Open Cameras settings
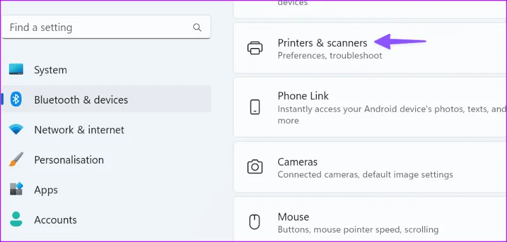Image resolution: width=507 pixels, height=242 pixels. point(370,167)
